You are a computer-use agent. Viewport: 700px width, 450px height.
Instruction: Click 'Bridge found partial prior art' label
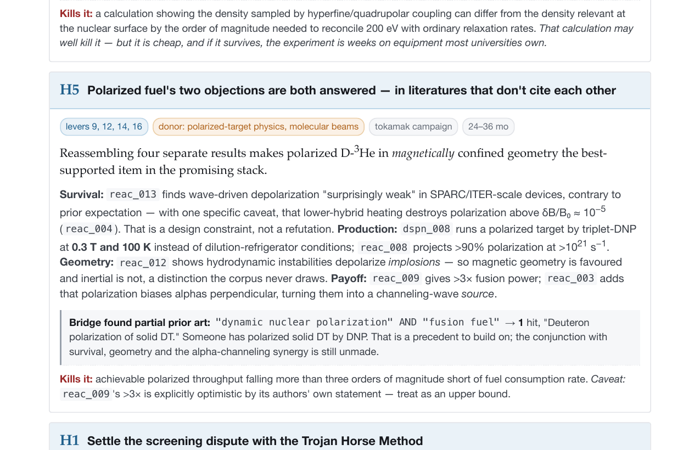click(x=139, y=323)
